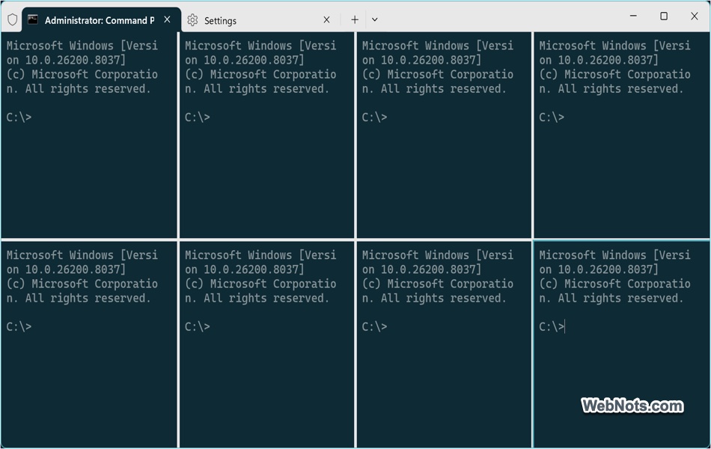Click the Settings gear icon

pyautogui.click(x=192, y=20)
